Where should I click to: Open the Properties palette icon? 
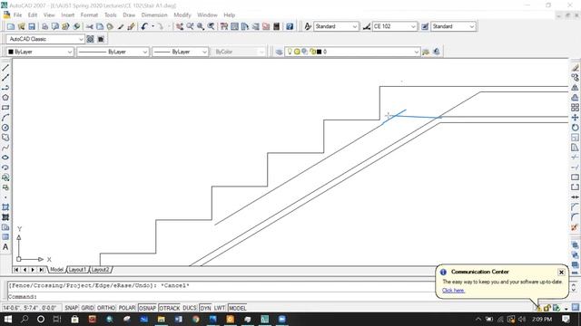pyautogui.click(x=224, y=26)
